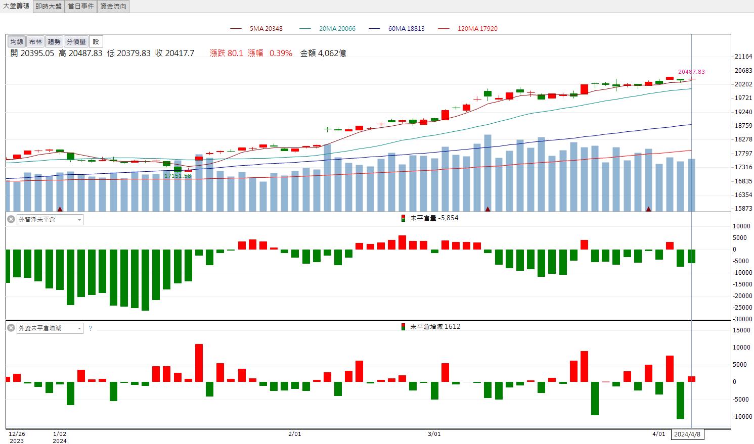Close the 外資未平倉增減 indicator panel
The image size is (754, 444).
[11, 328]
